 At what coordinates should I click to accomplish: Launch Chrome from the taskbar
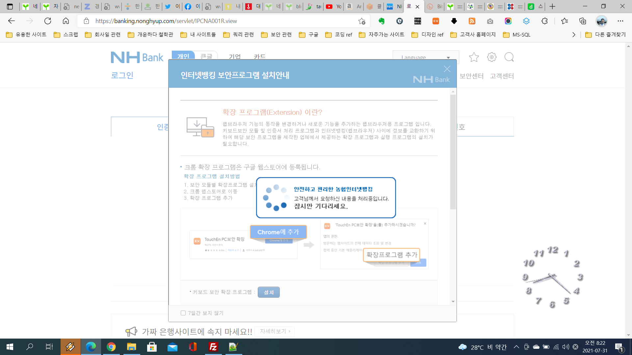(111, 347)
